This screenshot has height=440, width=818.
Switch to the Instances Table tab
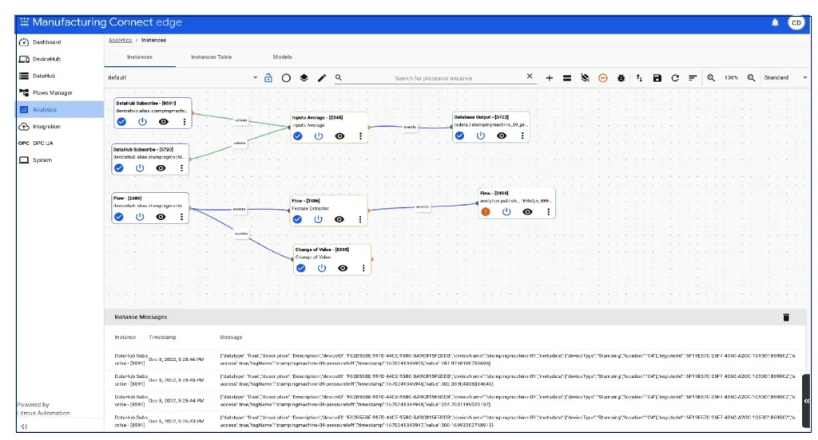211,57
